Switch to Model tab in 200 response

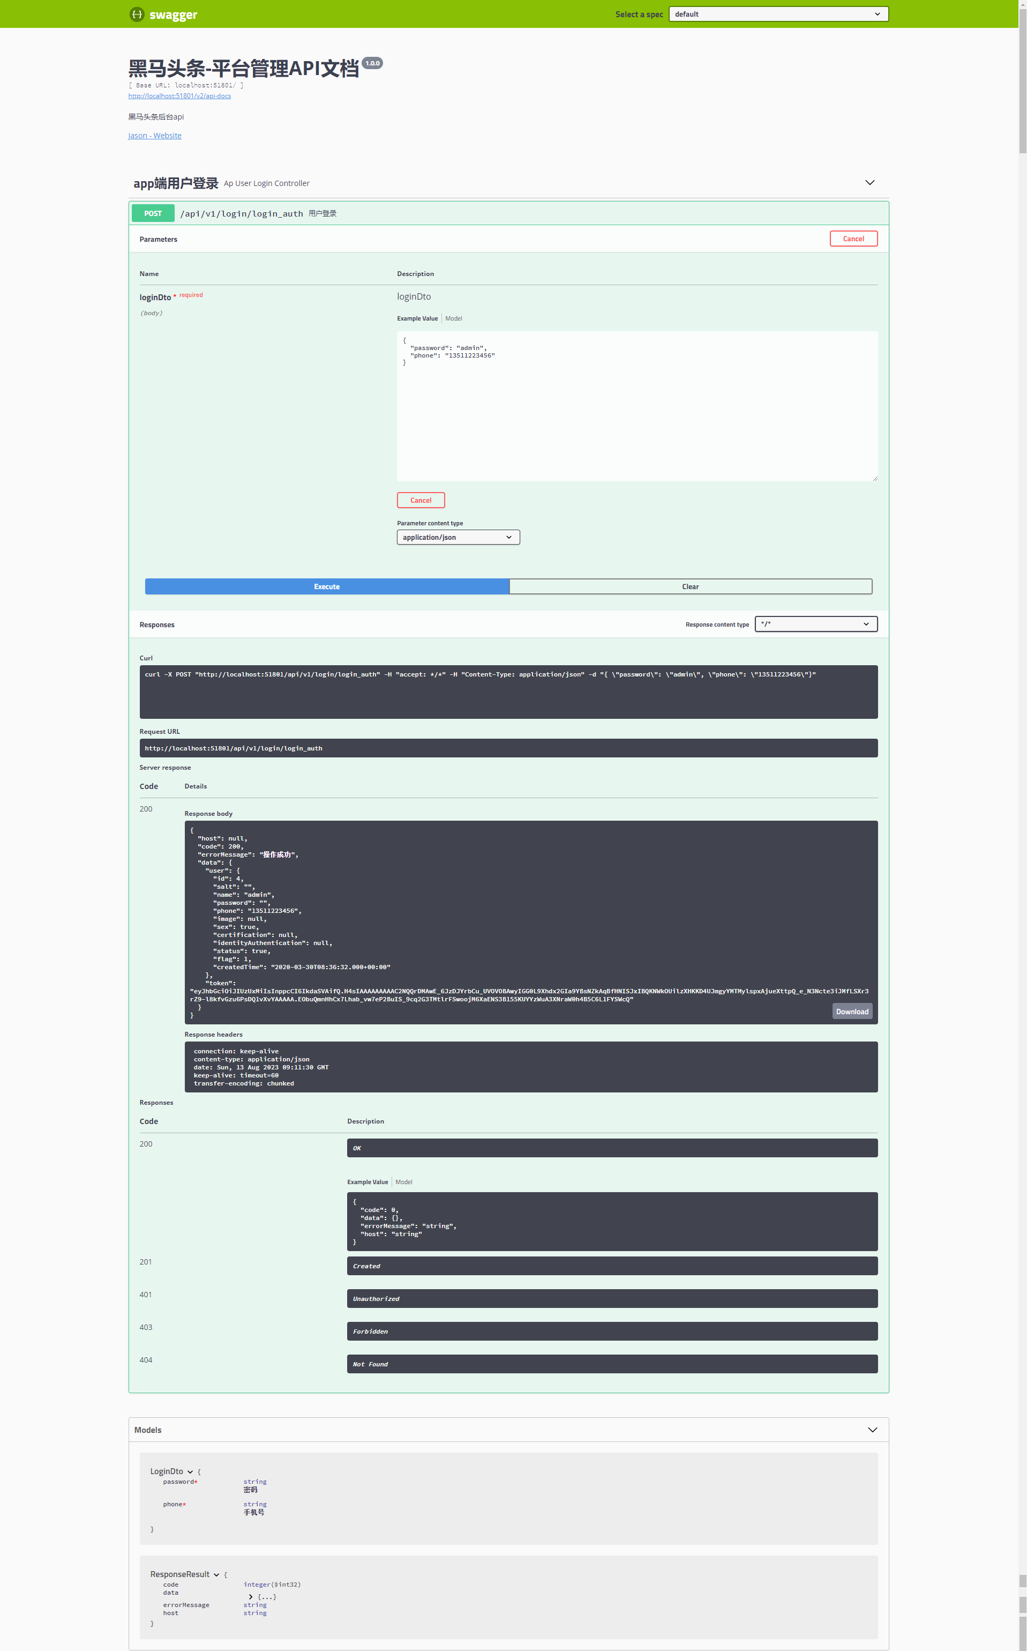403,1182
